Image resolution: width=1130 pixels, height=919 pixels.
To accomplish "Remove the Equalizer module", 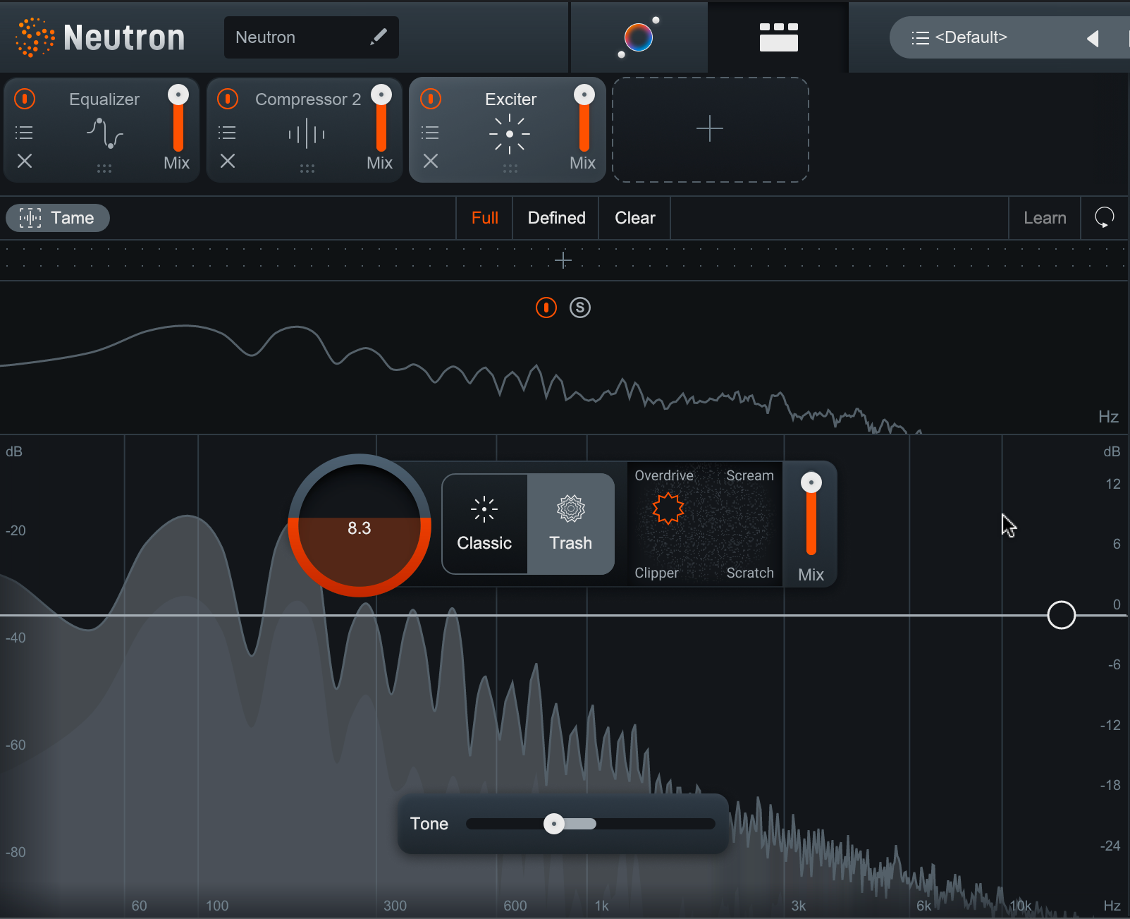I will pos(25,162).
